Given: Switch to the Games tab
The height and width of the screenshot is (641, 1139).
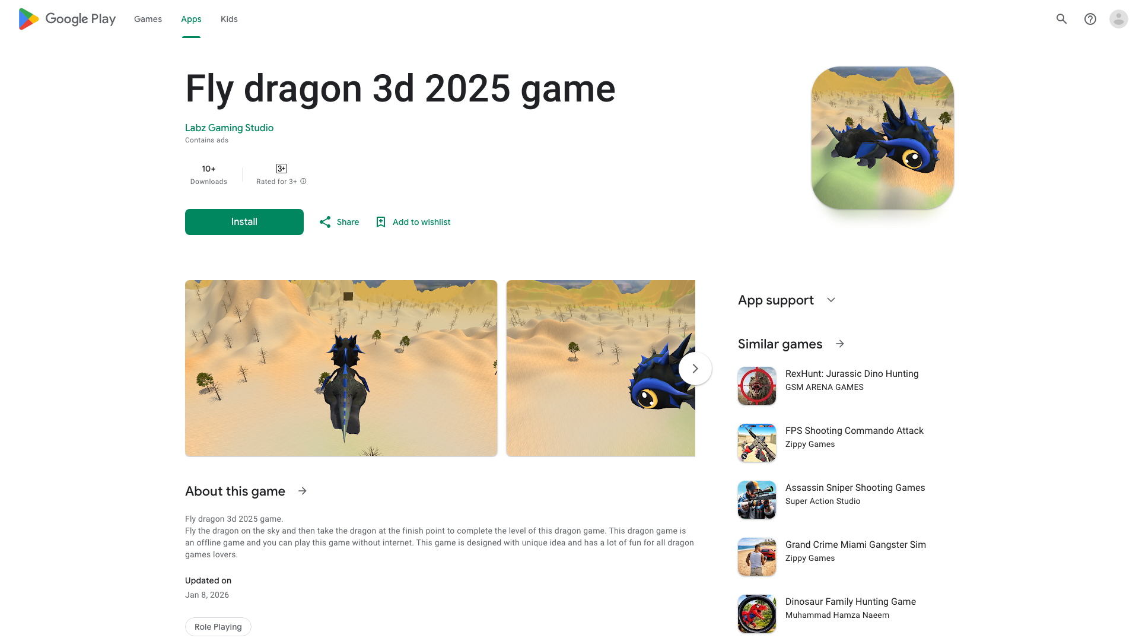Looking at the screenshot, I should point(148,19).
